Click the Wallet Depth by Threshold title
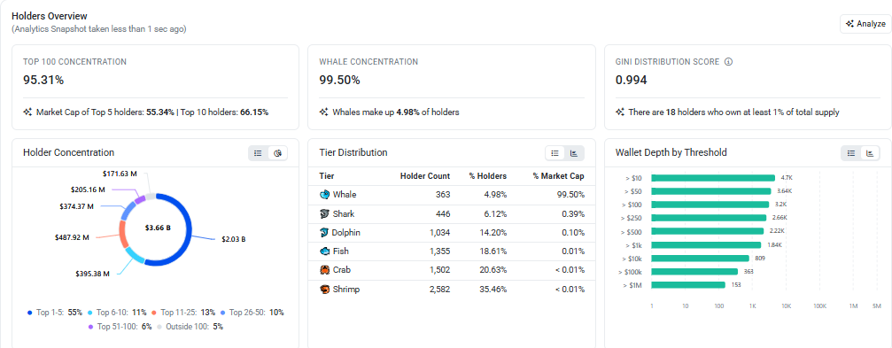This screenshot has height=348, width=892. click(671, 152)
